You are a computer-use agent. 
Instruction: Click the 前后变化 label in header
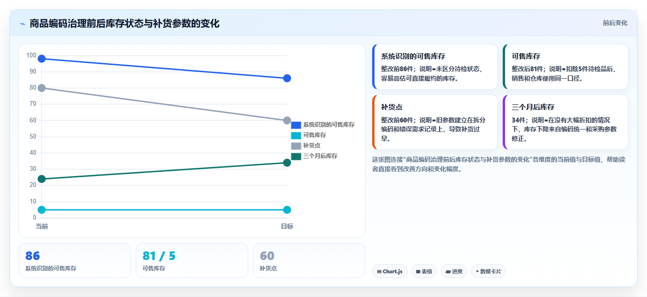pos(615,23)
